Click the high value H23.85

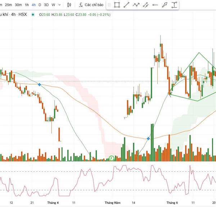(57, 15)
